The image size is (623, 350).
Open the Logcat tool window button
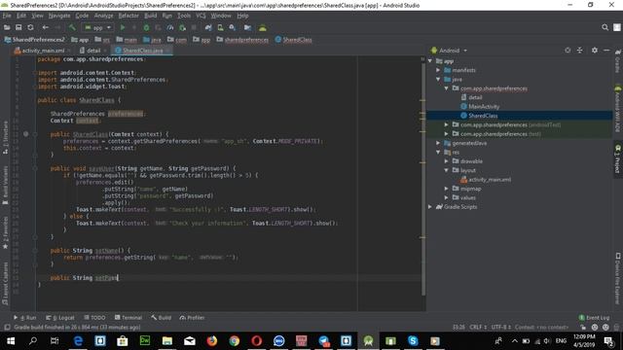pos(60,318)
